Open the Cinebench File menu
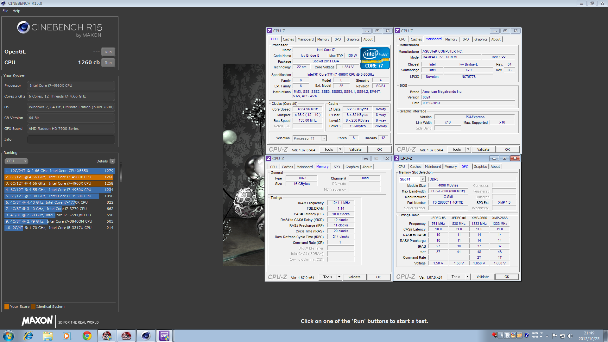Screen dimensions: 608x342 click(5, 11)
